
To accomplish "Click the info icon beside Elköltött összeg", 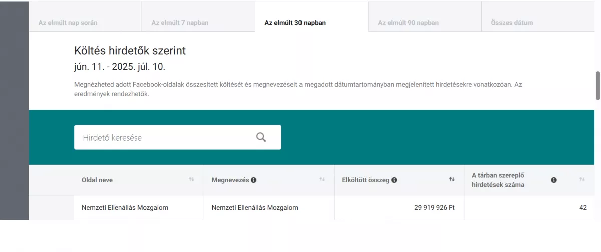I will [394, 180].
